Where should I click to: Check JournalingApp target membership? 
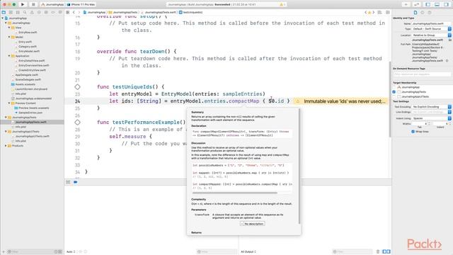click(394, 87)
